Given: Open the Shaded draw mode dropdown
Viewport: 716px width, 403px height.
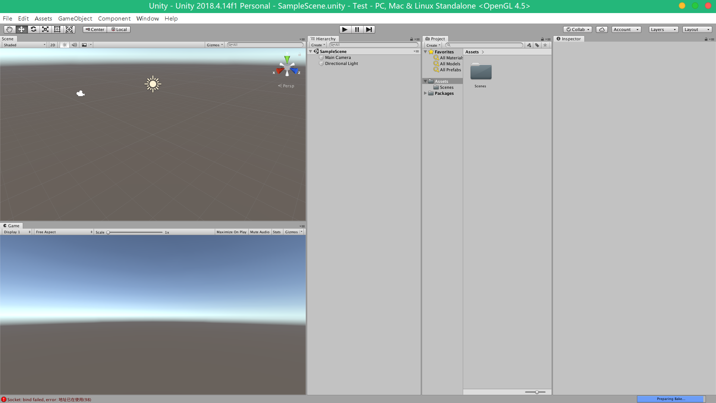Looking at the screenshot, I should point(23,45).
